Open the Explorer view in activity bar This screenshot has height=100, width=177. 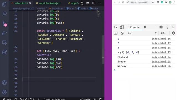pyautogui.click(x=4, y=4)
